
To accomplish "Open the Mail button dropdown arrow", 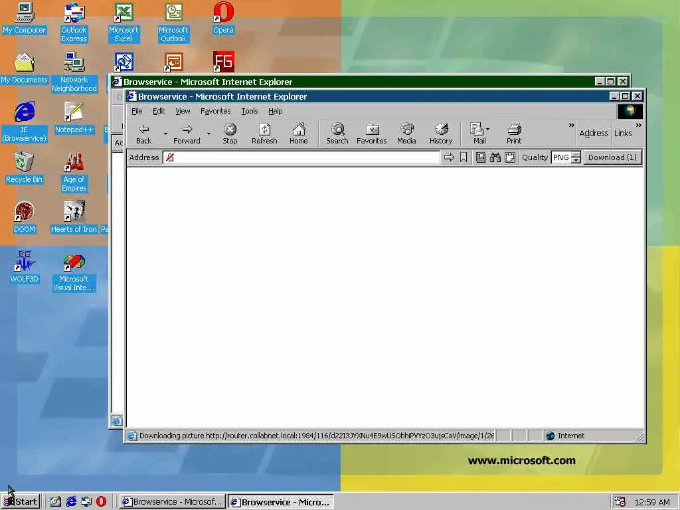I will pyautogui.click(x=488, y=129).
